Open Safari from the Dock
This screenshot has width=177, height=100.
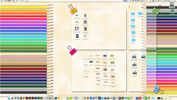coord(18,98)
